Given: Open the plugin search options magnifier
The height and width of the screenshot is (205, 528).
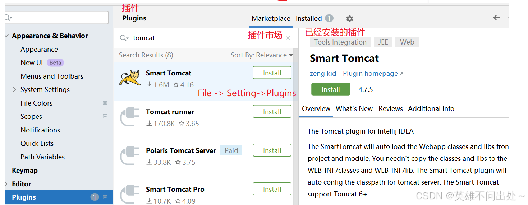Looking at the screenshot, I should click(124, 38).
